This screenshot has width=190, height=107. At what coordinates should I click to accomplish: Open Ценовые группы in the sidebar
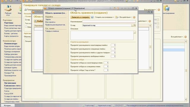pos(11,67)
